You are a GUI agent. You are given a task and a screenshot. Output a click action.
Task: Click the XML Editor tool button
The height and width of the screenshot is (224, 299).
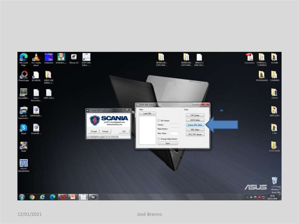coord(195,130)
